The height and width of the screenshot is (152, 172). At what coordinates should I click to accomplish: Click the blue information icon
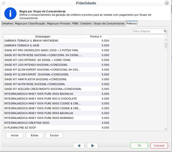pyautogui.click(x=11, y=13)
